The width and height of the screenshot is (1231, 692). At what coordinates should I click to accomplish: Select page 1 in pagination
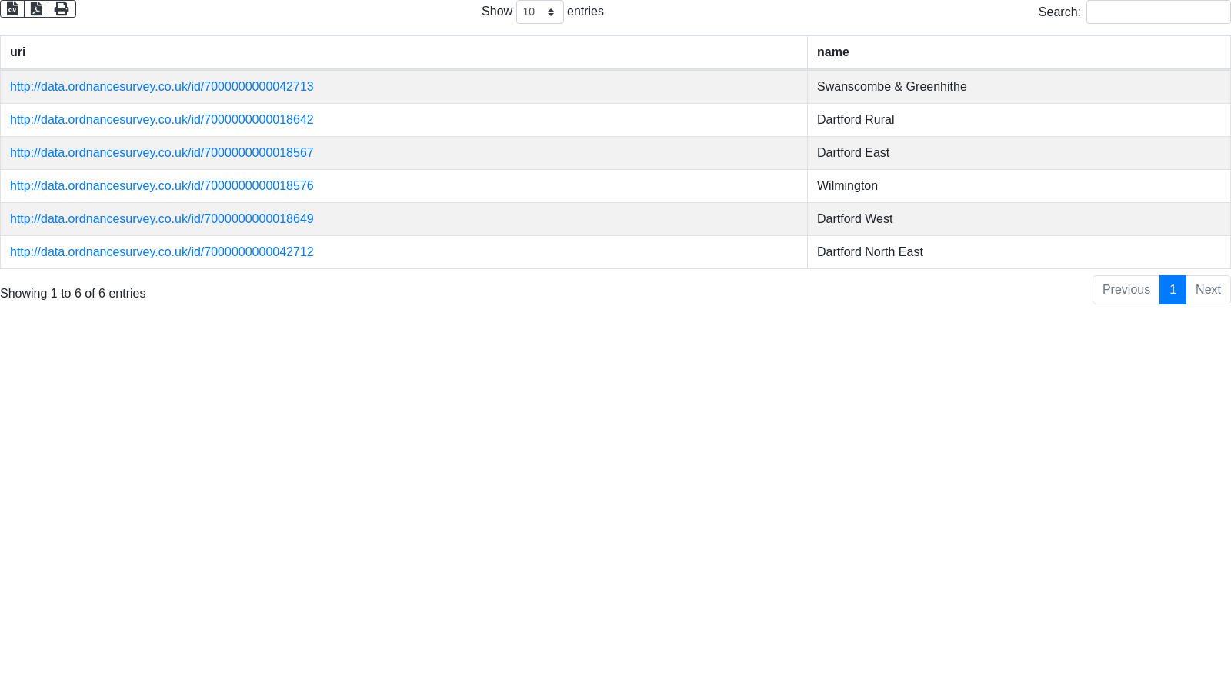point(1173,290)
